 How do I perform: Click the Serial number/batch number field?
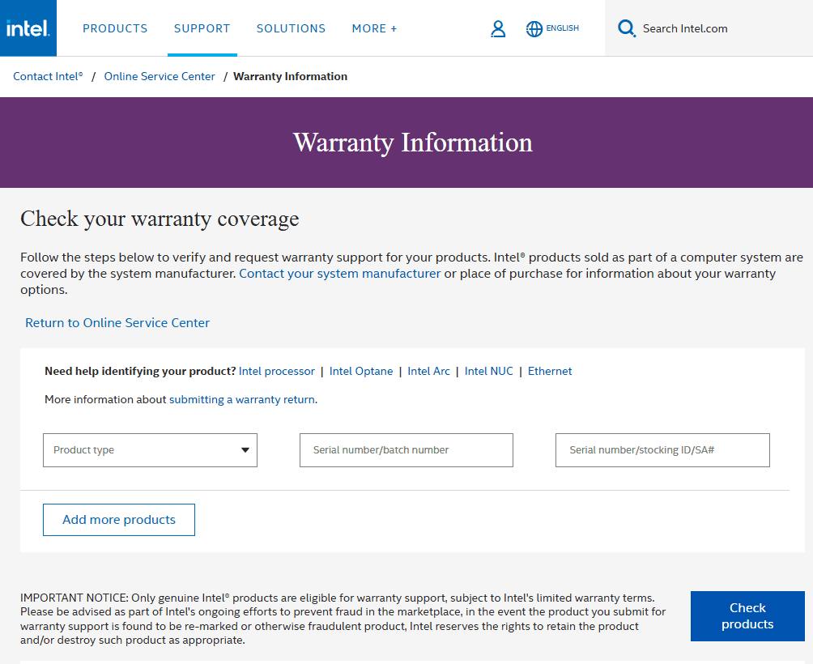tap(406, 450)
